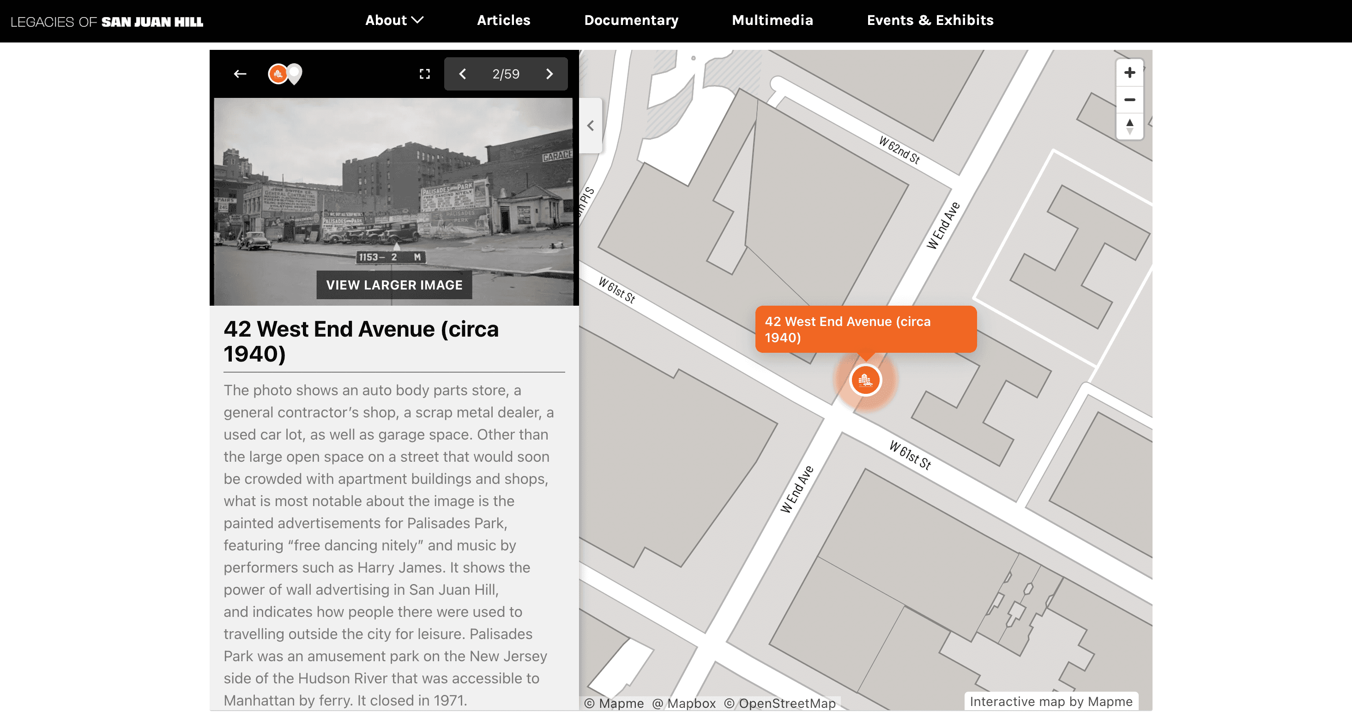The height and width of the screenshot is (712, 1352).
Task: Click the orange 42 West End Avenue map popup
Action: (x=865, y=330)
